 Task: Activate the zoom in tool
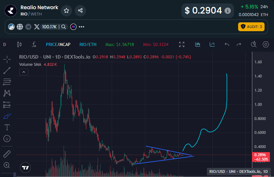pos(7,165)
